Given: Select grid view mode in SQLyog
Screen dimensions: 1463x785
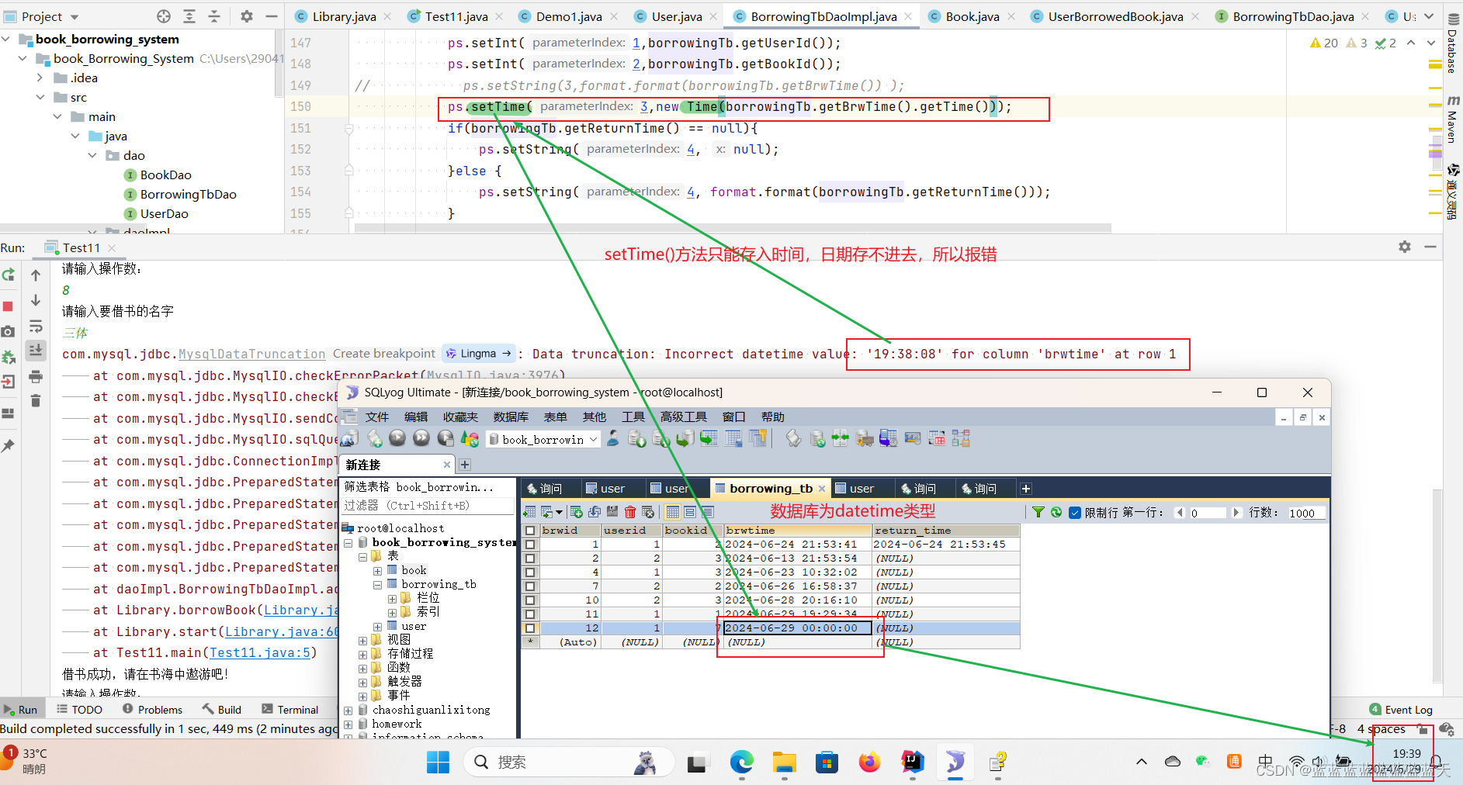Looking at the screenshot, I should coord(673,512).
